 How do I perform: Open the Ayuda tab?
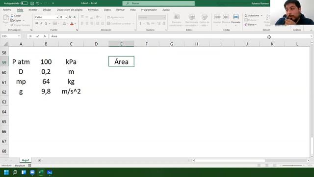point(166,10)
